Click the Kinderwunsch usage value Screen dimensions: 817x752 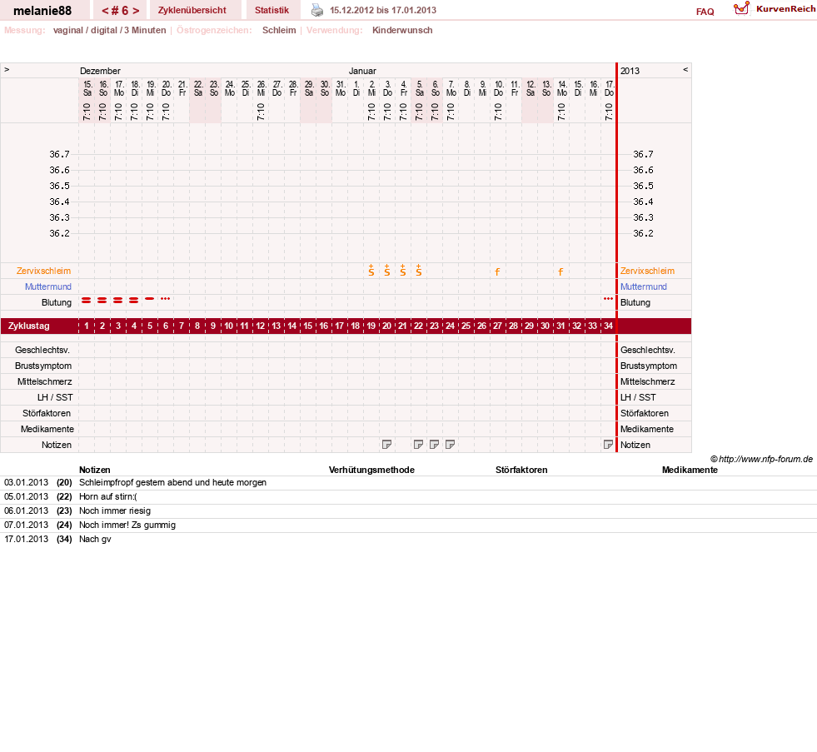(402, 30)
